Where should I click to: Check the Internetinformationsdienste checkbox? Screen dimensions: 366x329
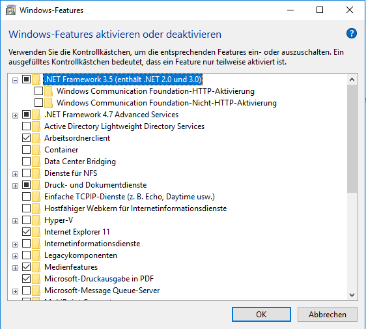click(27, 243)
